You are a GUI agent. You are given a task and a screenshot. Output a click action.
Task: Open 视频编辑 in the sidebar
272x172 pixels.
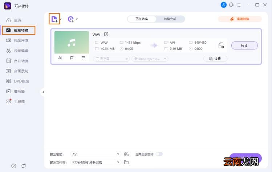coord(17,51)
